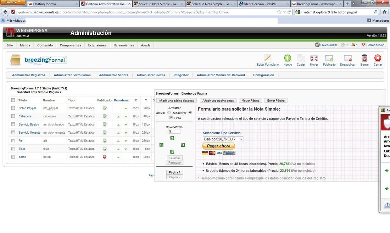
Task: Toggle published status icon for Boton Paypal
Action: tap(105, 108)
